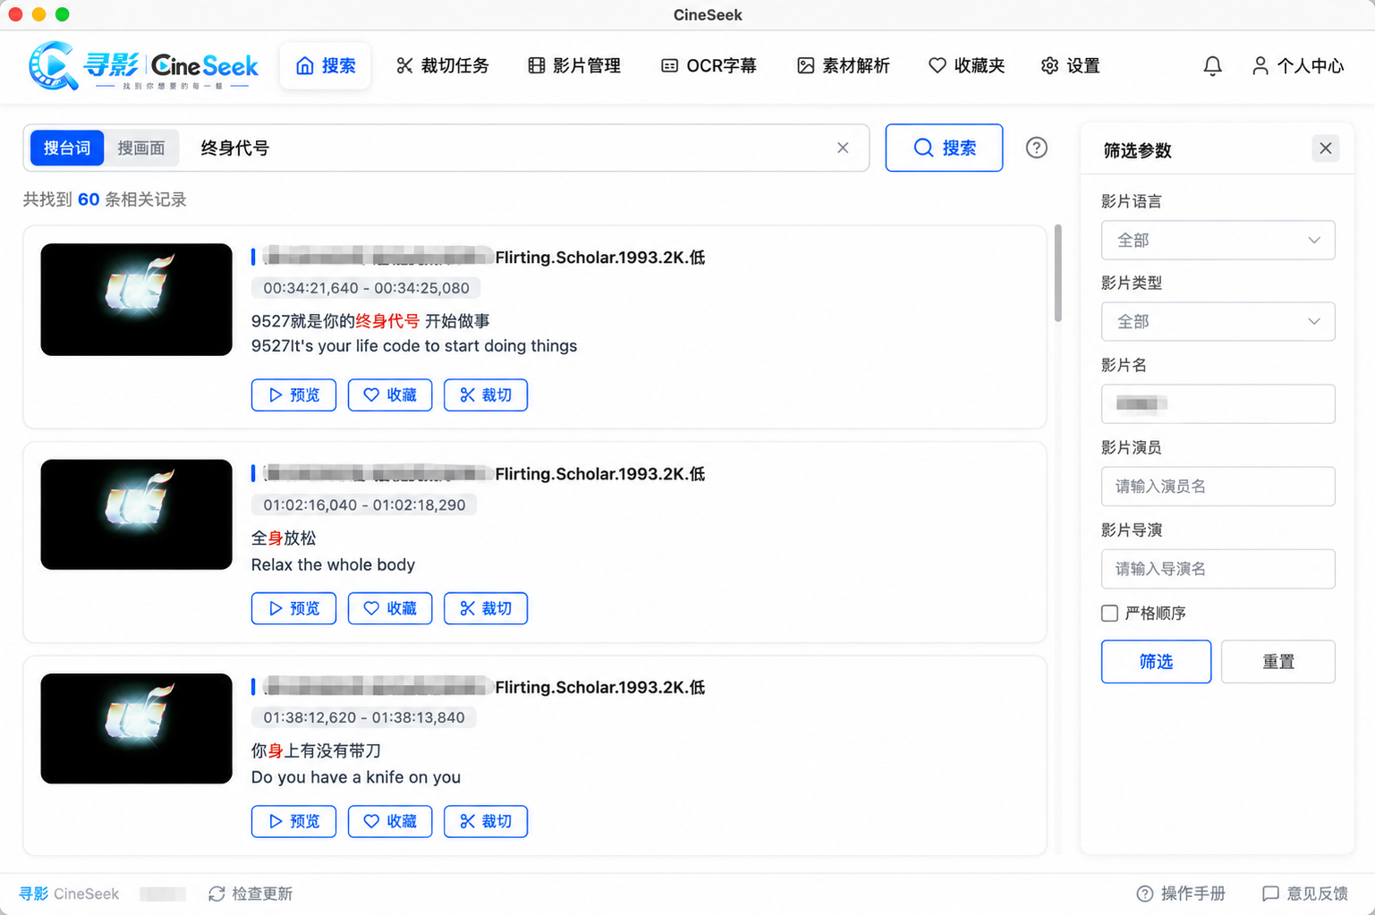Clear the search text with X icon
1375x915 pixels.
pyautogui.click(x=843, y=148)
